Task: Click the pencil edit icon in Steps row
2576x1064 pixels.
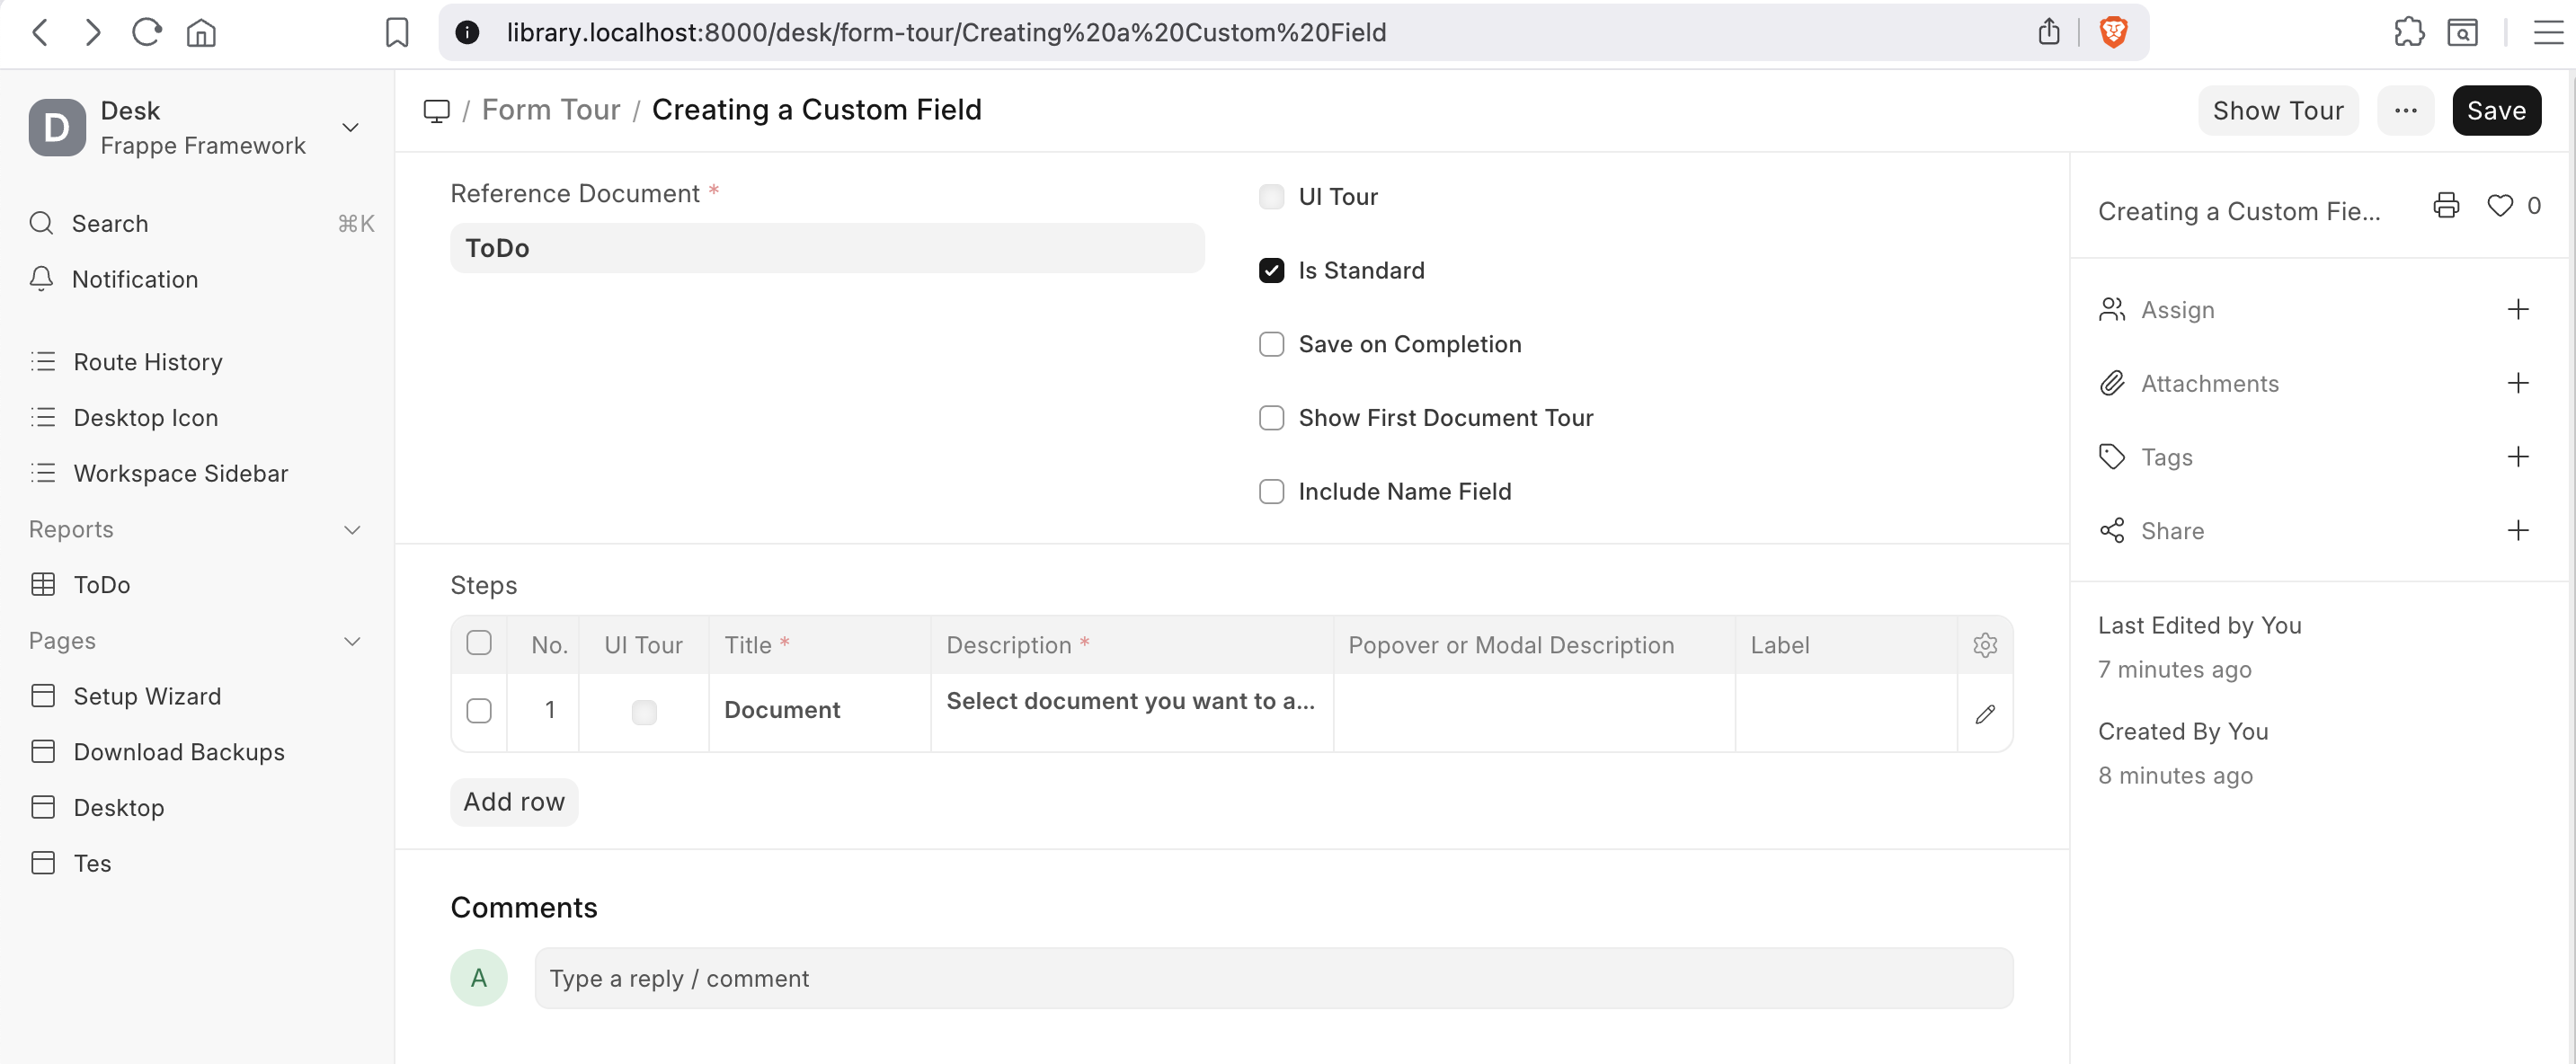Action: 1985,714
